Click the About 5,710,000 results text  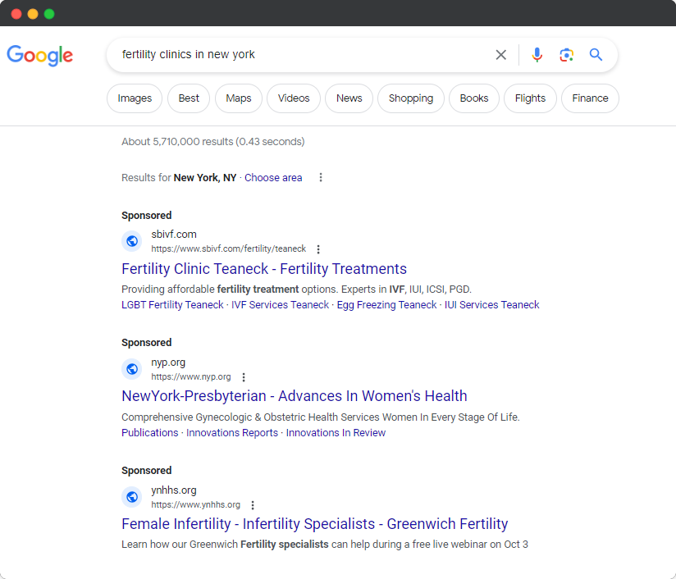(x=213, y=142)
